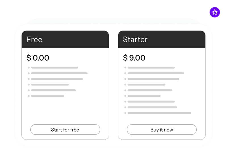This screenshot has width=227, height=156.
Task: Click the $ 9.00 price text
Action: [134, 58]
